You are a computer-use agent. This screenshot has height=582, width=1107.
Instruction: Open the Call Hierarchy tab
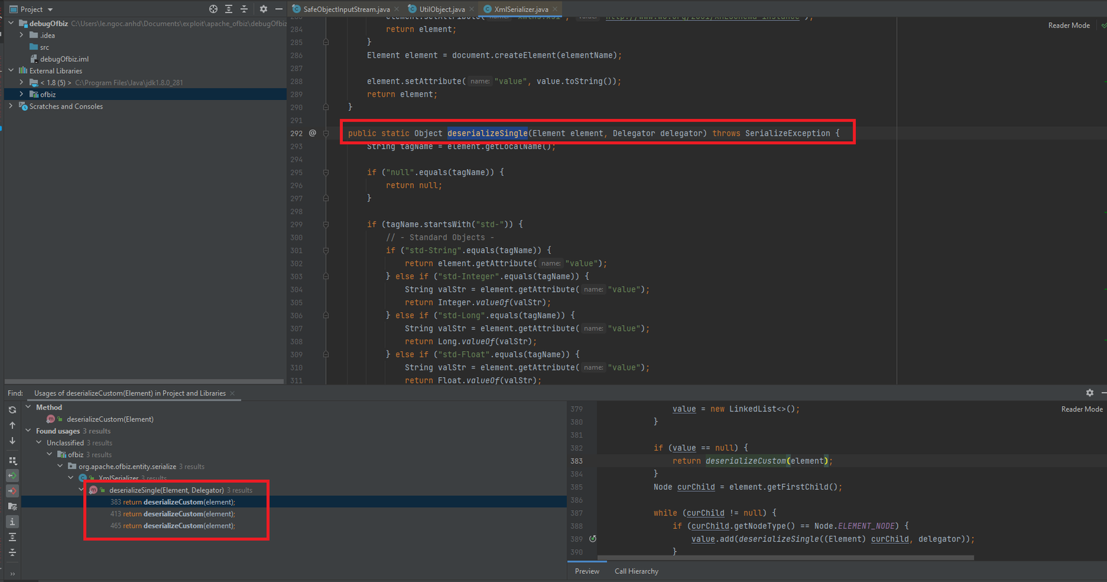tap(636, 571)
